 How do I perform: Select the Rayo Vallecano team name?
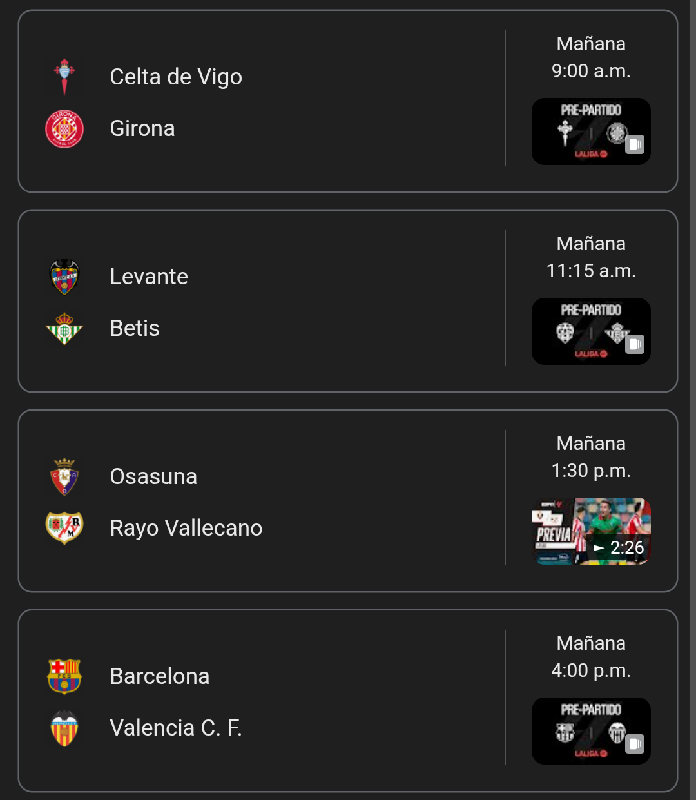tap(186, 528)
